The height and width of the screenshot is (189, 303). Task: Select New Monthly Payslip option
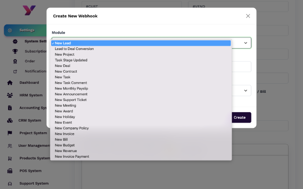tap(141, 88)
